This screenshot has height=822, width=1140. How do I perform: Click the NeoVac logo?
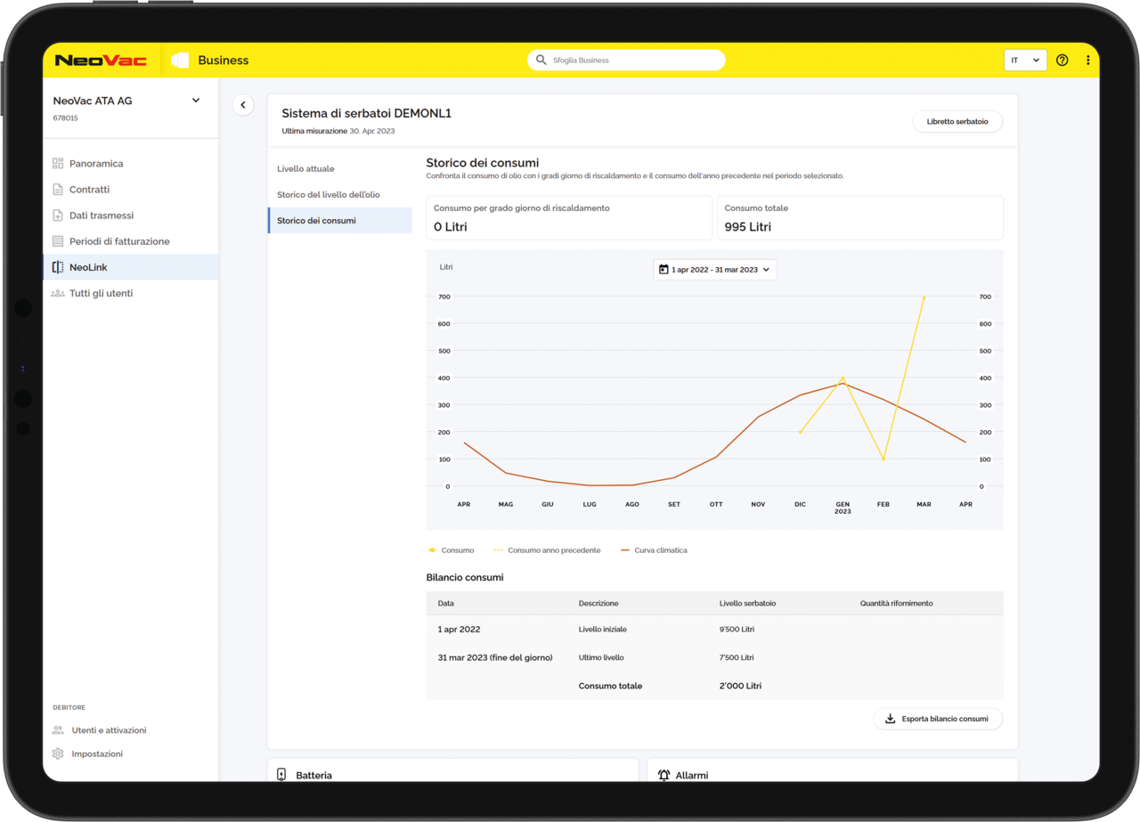(x=101, y=61)
